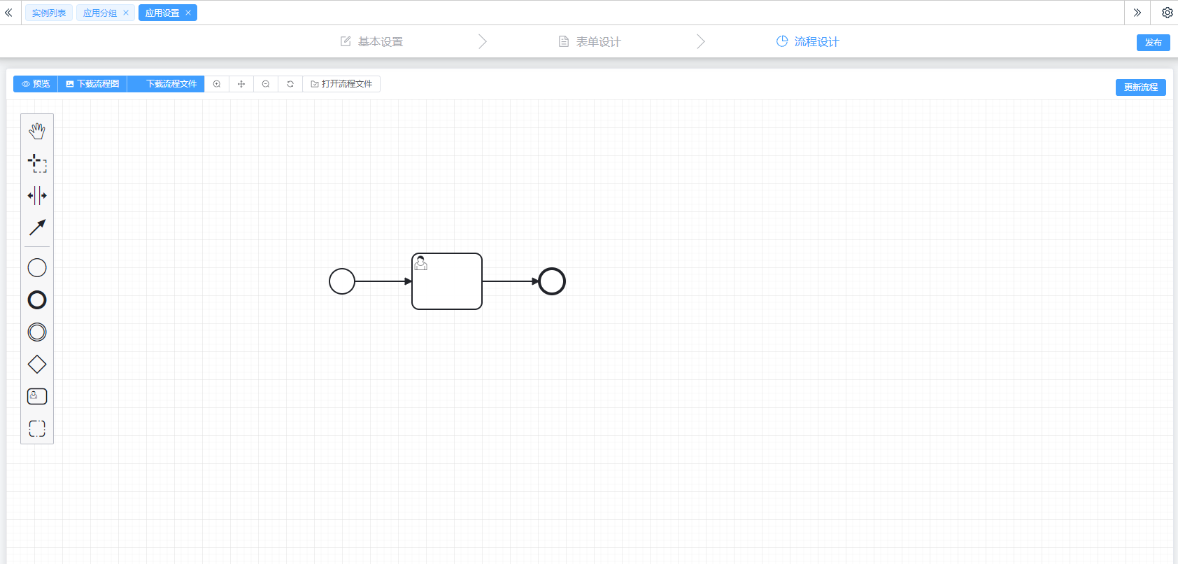Activate the hand tool in palette
Screen dimensions: 1178x564
click(37, 131)
